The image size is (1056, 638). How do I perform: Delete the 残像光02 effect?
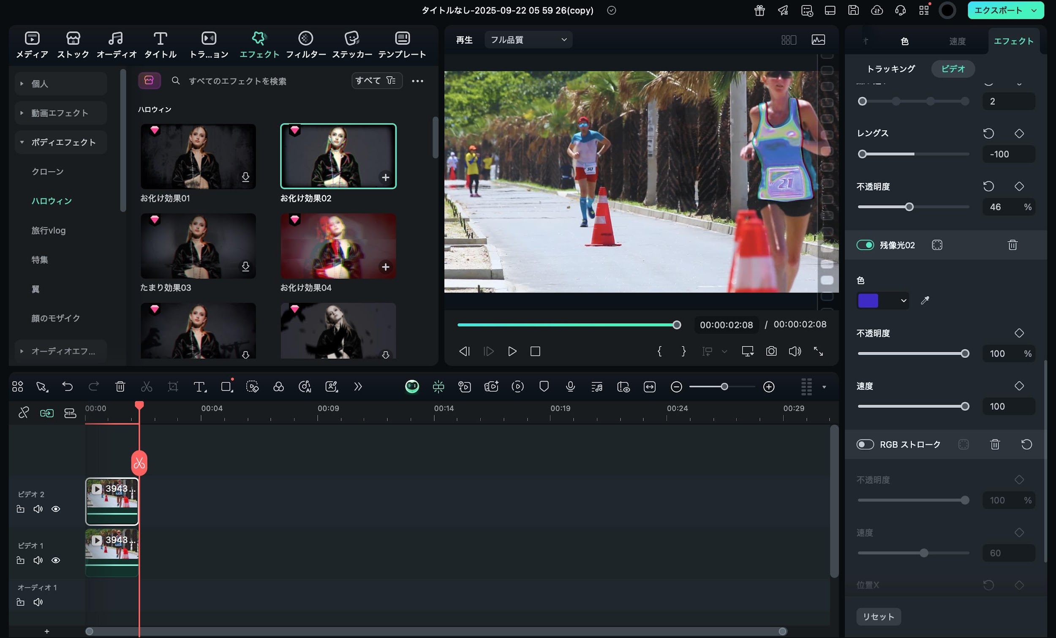coord(1012,245)
